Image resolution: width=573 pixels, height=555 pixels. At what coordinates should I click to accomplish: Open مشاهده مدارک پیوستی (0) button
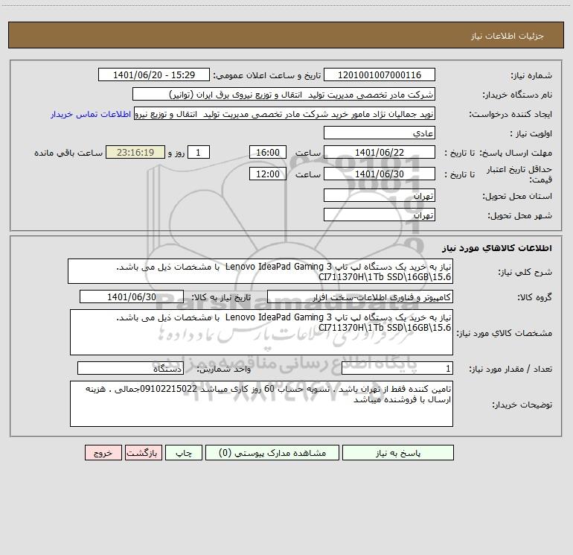coord(272,452)
